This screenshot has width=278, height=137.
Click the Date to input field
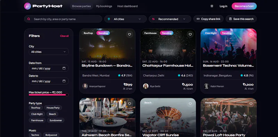click(x=49, y=81)
